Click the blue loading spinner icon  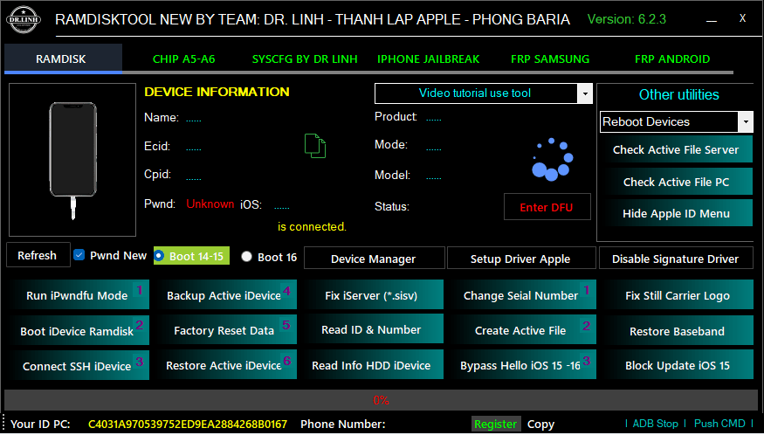[x=552, y=160]
